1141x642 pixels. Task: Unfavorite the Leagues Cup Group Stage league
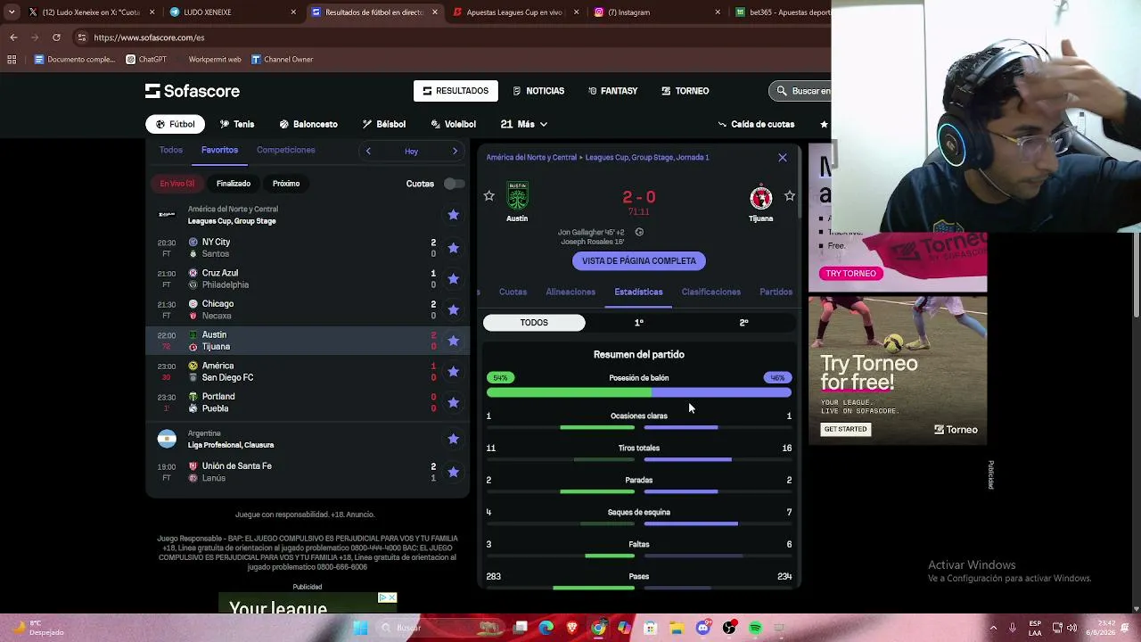point(453,215)
